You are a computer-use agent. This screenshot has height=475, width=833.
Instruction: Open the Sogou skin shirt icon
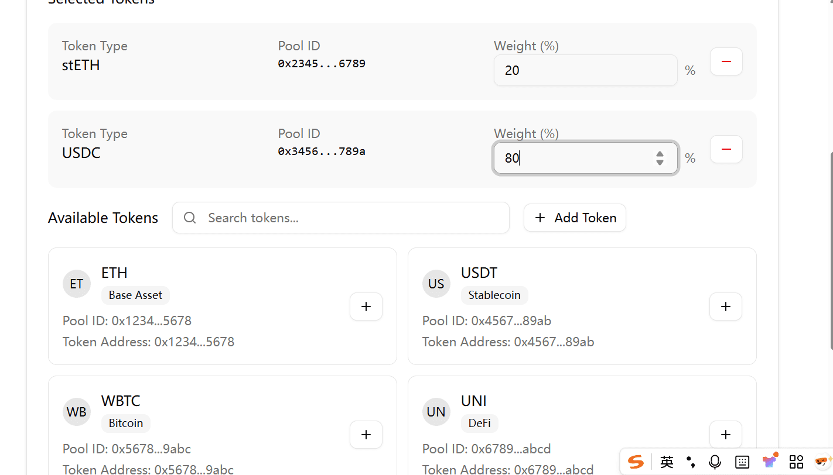coord(769,461)
